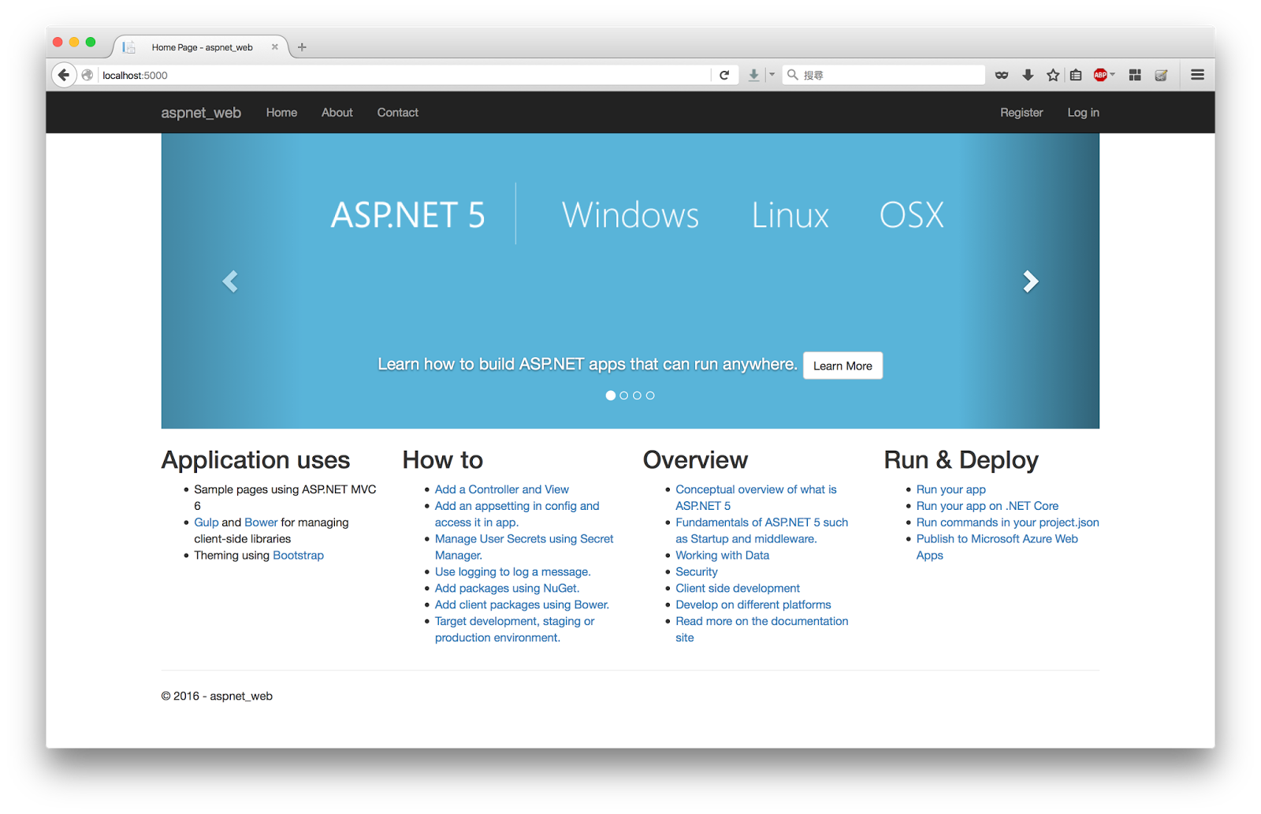Open Use logging to log a message link
Screen dimensions: 1261x814
(512, 572)
